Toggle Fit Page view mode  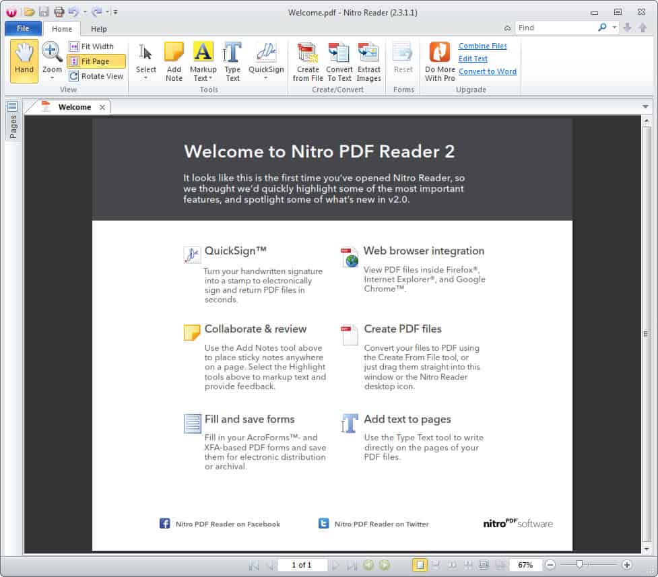[x=96, y=61]
